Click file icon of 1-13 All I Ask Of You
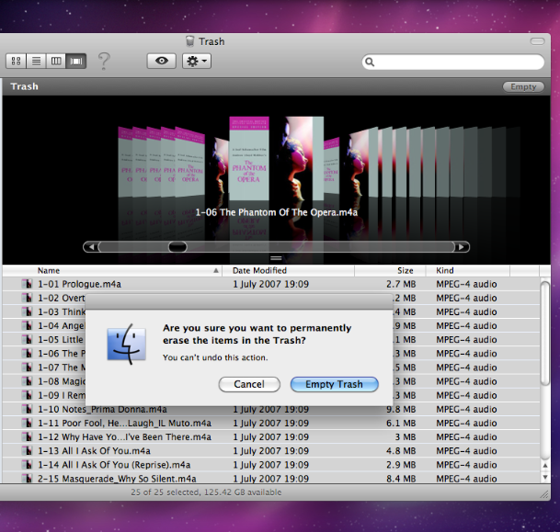This screenshot has height=532, width=560. coord(27,451)
